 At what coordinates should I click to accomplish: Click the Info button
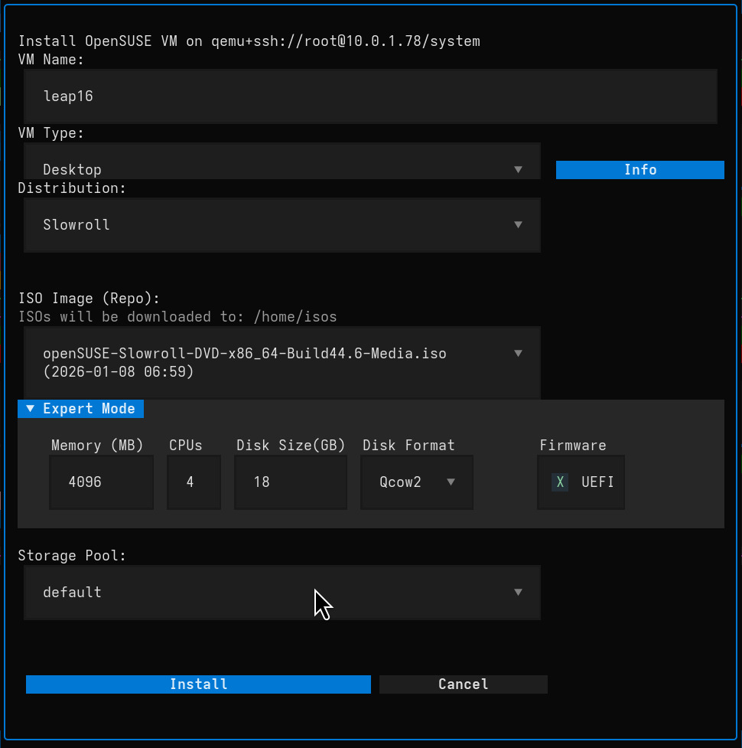point(639,169)
